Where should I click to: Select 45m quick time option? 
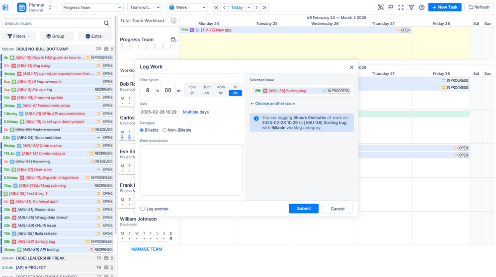click(x=221, y=87)
